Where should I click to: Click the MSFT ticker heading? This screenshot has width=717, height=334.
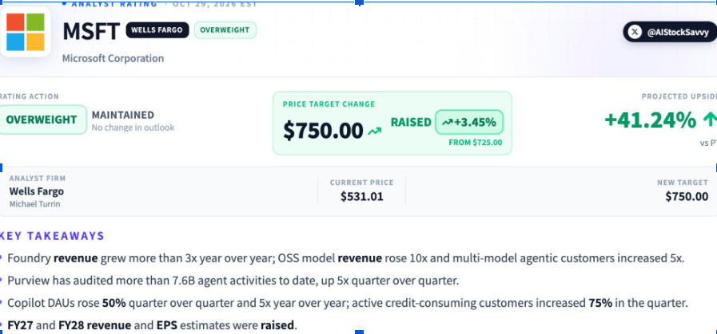(x=91, y=31)
